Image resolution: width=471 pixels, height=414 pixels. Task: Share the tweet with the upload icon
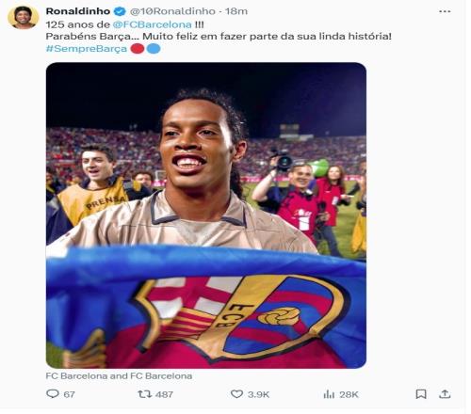click(x=445, y=394)
